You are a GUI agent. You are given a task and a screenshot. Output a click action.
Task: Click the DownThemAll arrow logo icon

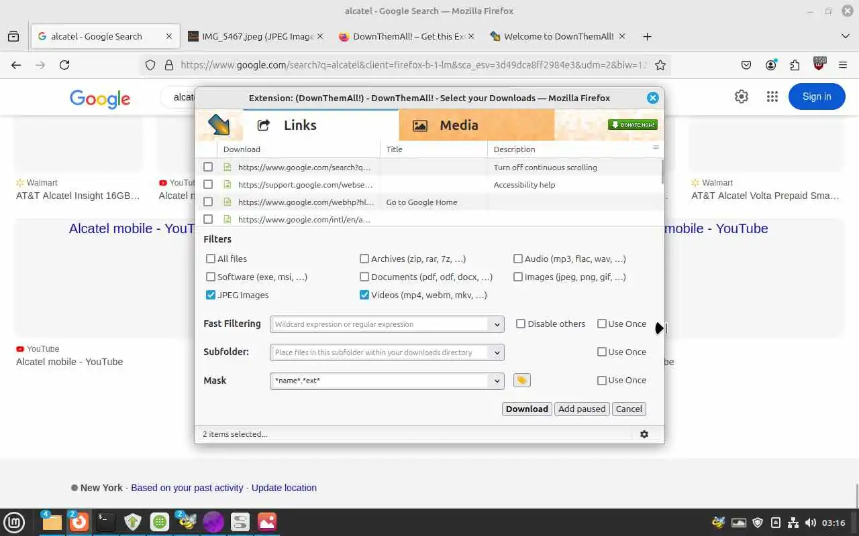219,125
